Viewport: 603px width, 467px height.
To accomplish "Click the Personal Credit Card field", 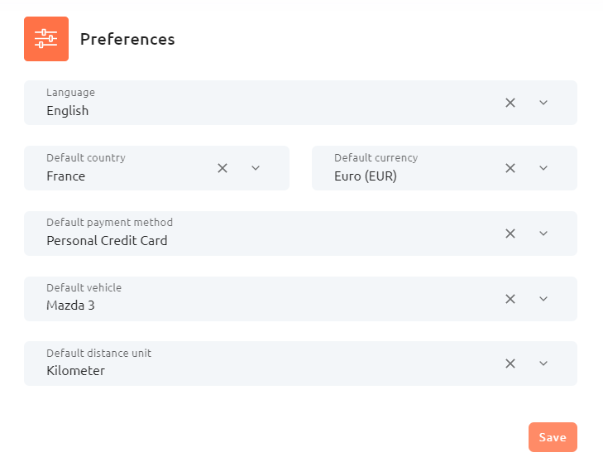I will [x=300, y=233].
